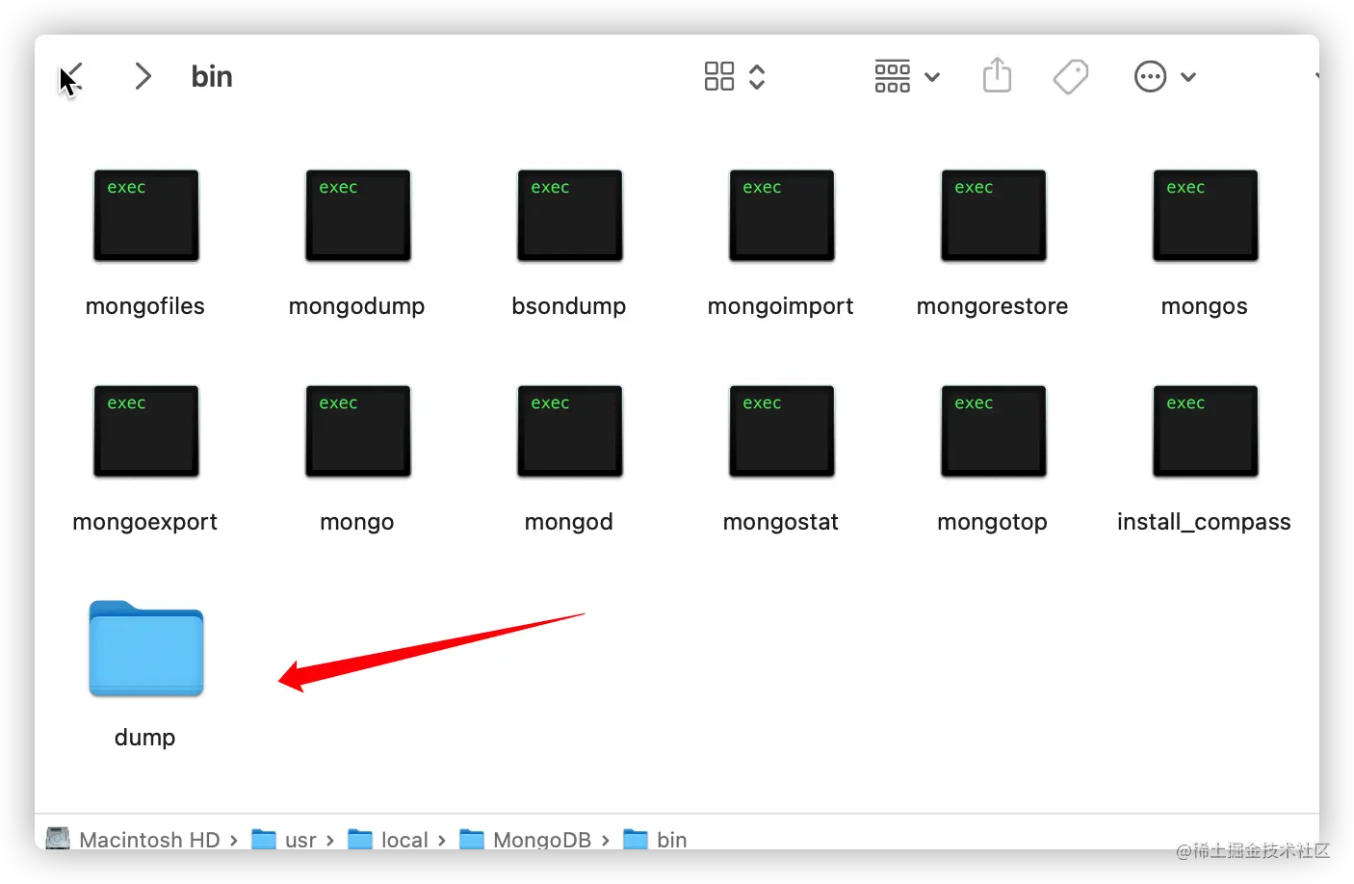Go forward with the forward arrow
The image size is (1354, 884).
coord(143,77)
